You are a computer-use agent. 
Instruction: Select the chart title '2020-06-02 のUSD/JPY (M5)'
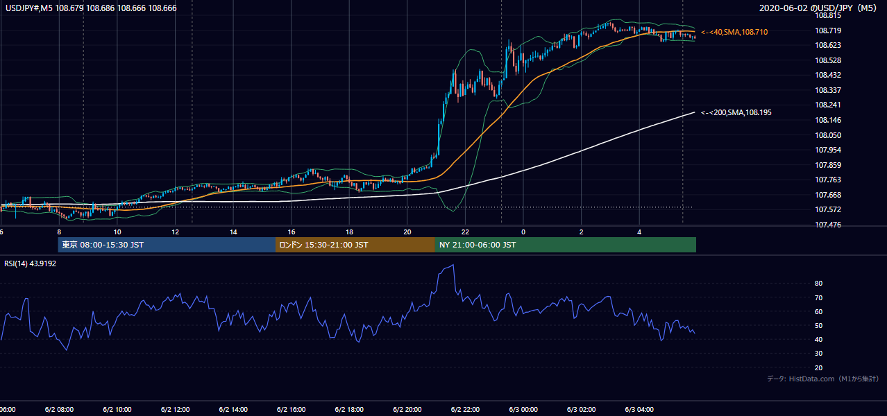coord(820,8)
